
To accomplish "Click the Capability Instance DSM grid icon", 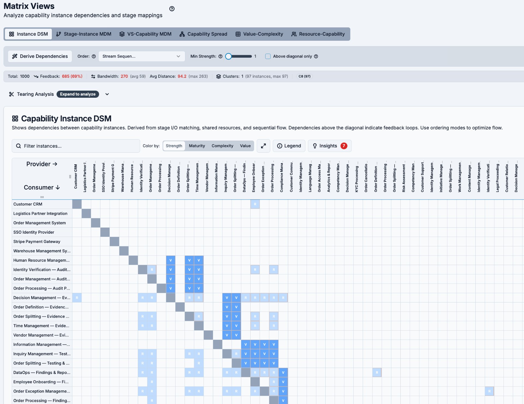I will (x=15, y=118).
